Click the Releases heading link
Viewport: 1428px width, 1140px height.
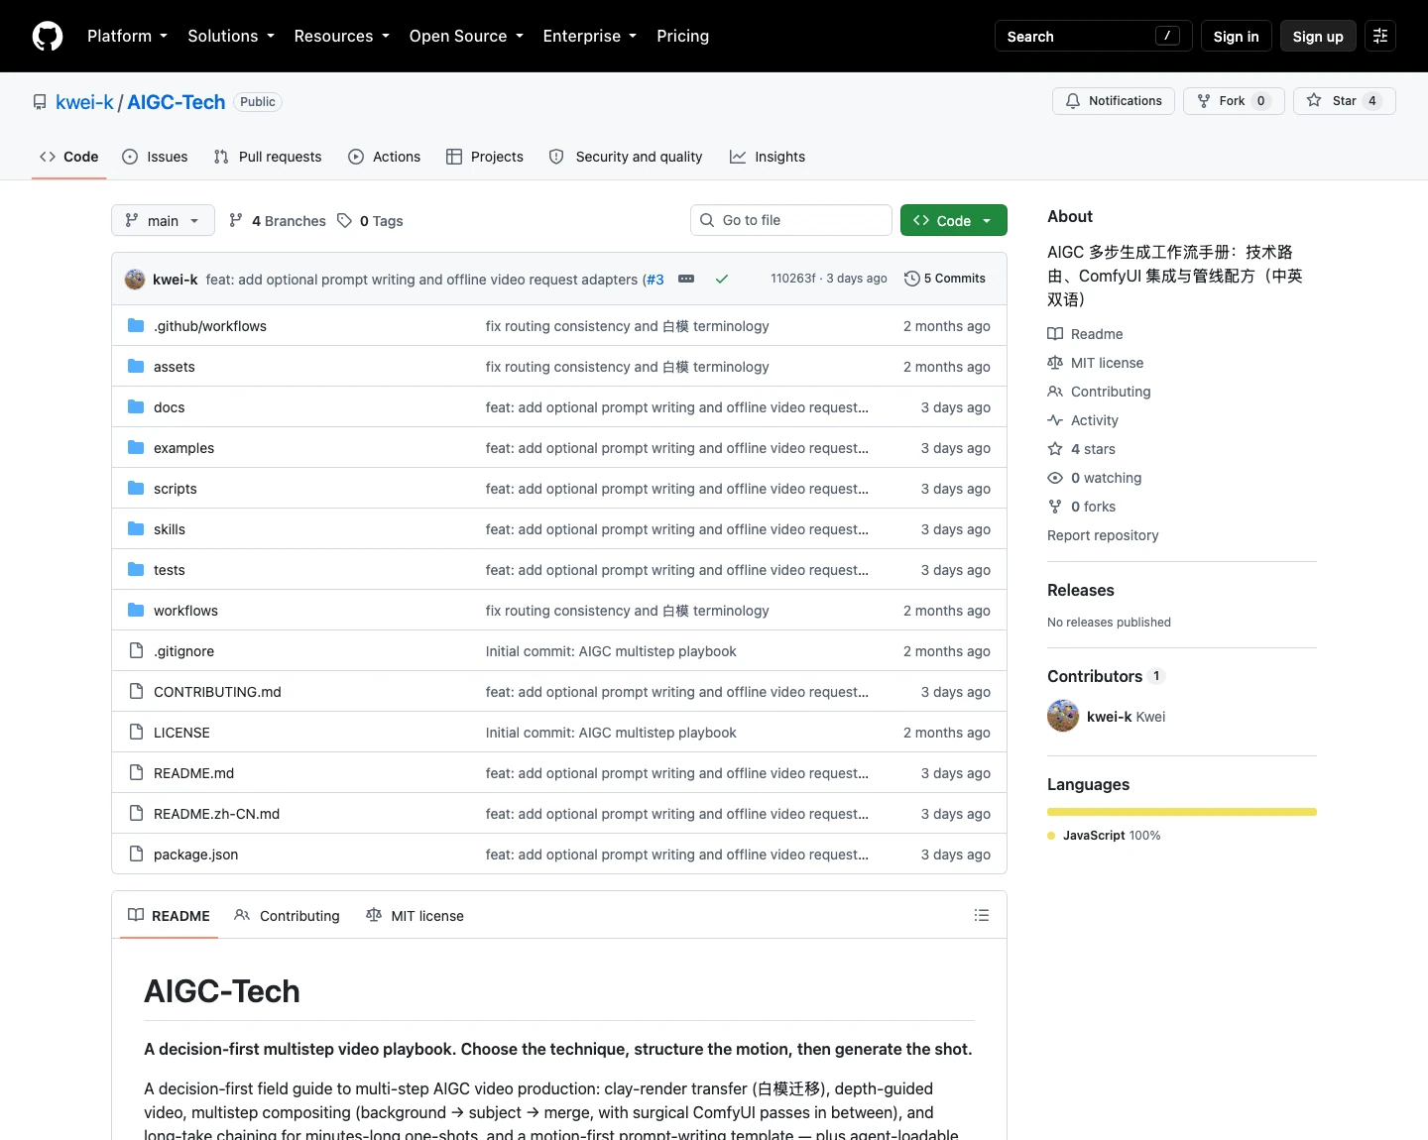point(1081,590)
